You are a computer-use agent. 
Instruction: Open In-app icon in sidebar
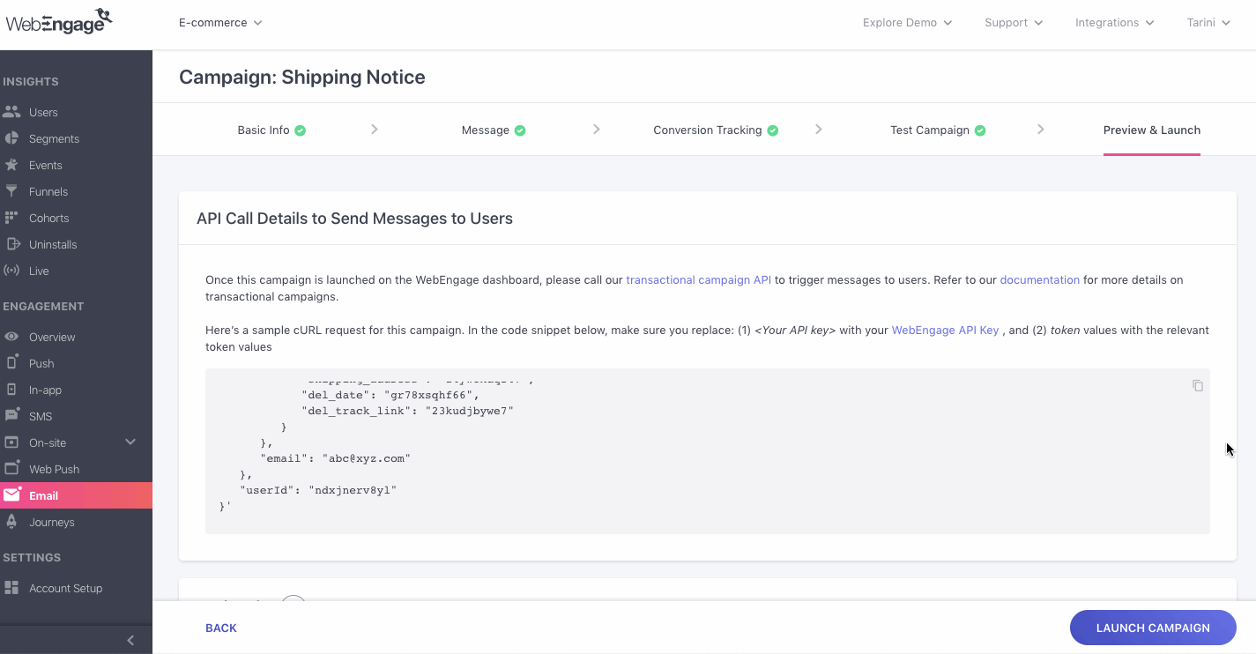(x=11, y=390)
